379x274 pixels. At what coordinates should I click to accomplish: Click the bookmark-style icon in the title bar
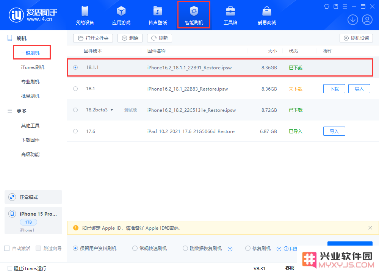pyautogui.click(x=336, y=6)
